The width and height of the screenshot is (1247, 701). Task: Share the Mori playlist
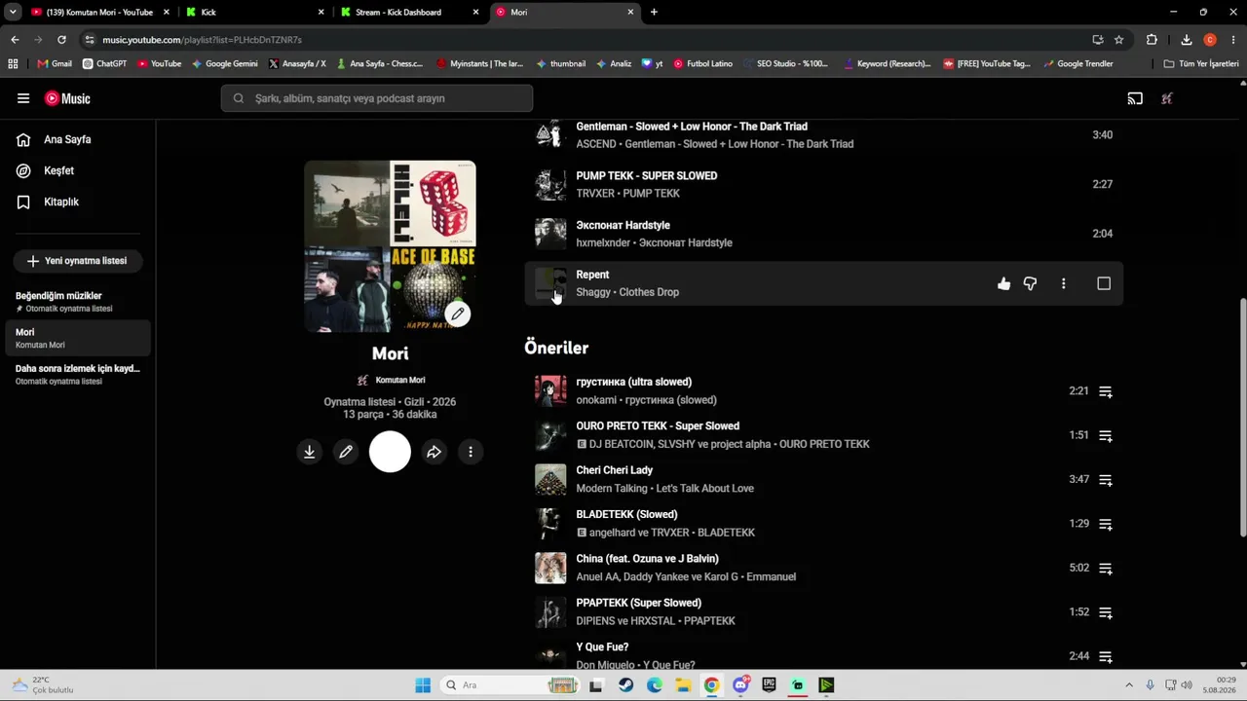click(x=434, y=452)
